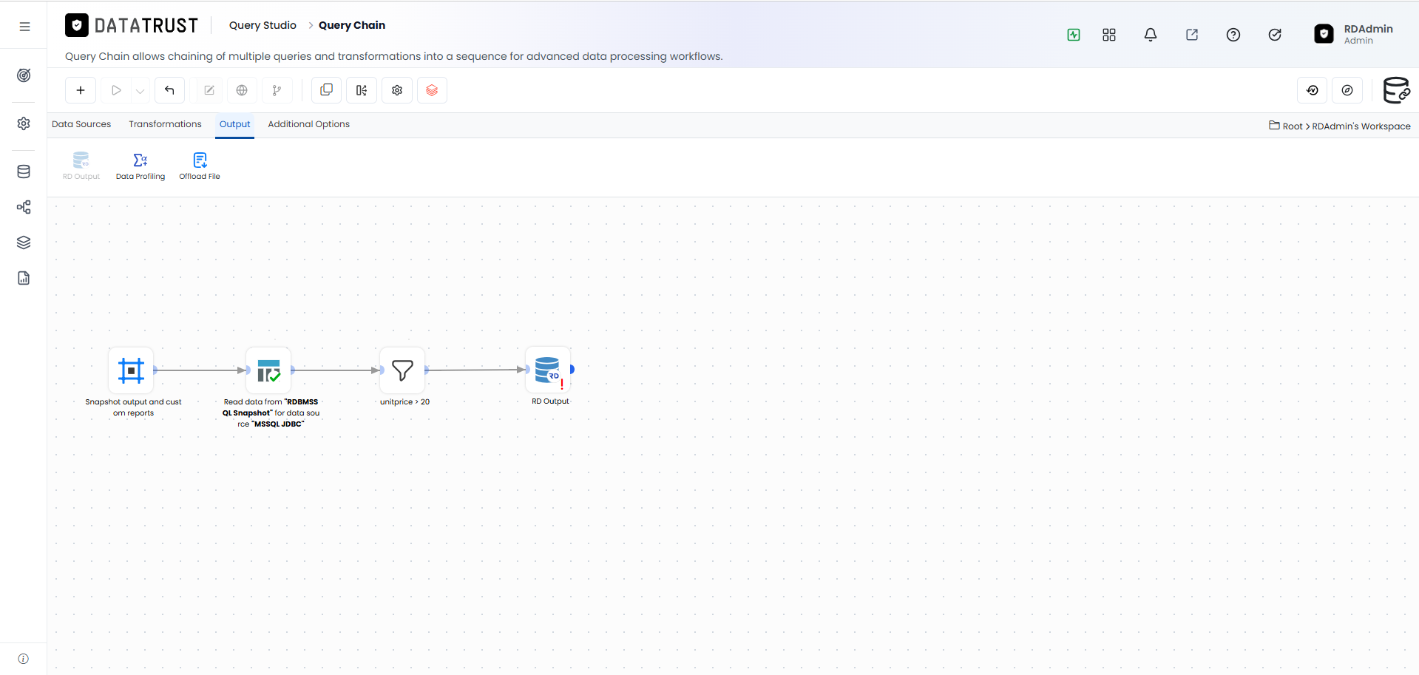This screenshot has height=675, width=1419.
Task: Open the gear settings in the left sidebar
Action: pyautogui.click(x=24, y=123)
